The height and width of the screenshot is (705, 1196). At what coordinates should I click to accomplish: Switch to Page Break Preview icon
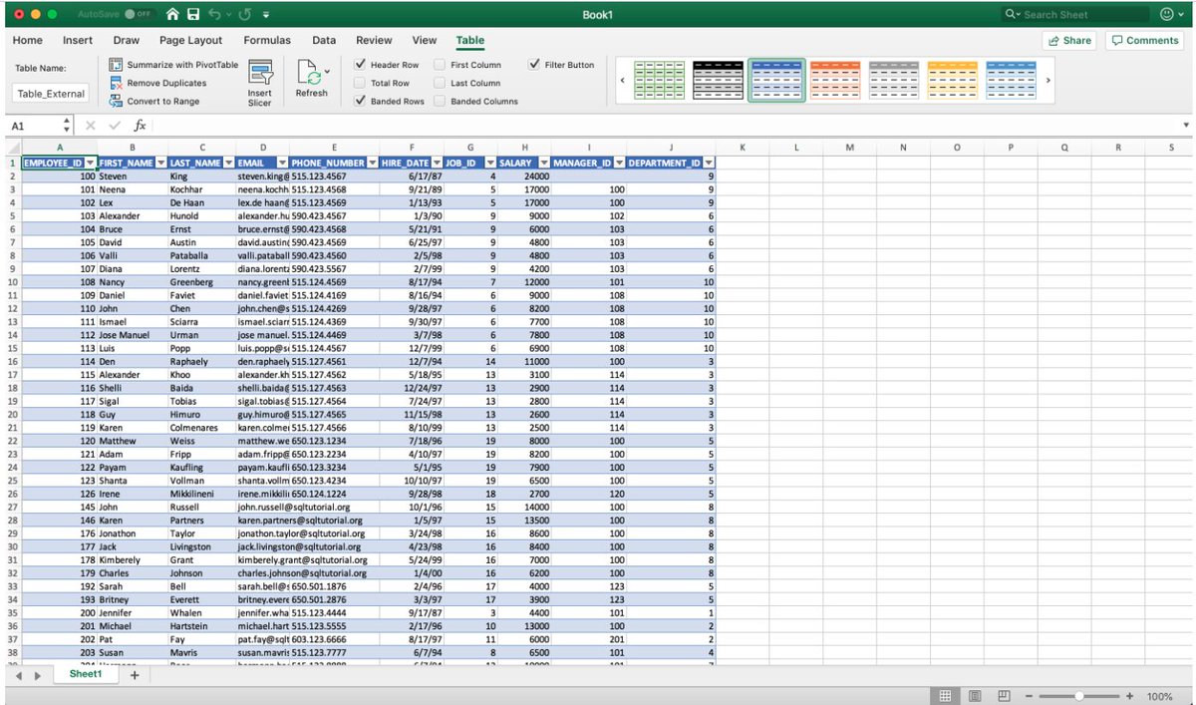point(1004,695)
